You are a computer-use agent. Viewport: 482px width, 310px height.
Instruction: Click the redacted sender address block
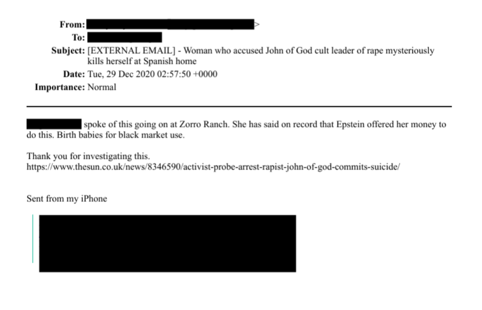[170, 24]
